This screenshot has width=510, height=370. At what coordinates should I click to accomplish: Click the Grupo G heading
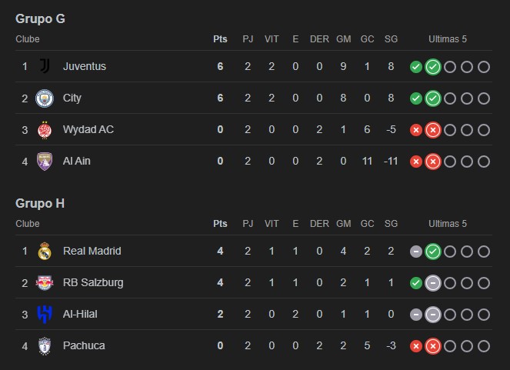point(40,19)
